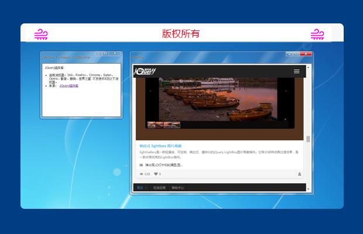The image size is (363, 234).
Task: Click the 'JQuery插件库' heading in Window 1
Action: 54,68
